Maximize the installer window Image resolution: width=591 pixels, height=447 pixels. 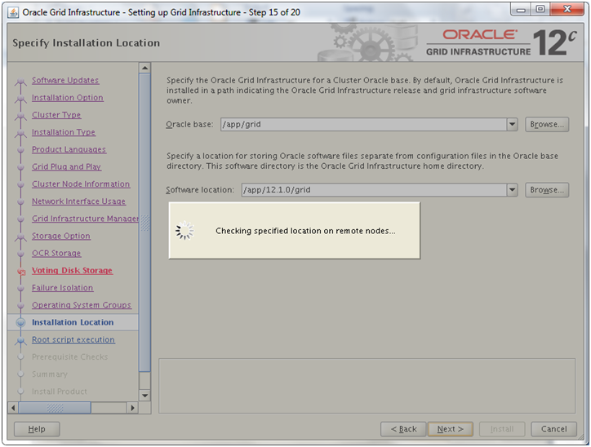click(x=540, y=10)
